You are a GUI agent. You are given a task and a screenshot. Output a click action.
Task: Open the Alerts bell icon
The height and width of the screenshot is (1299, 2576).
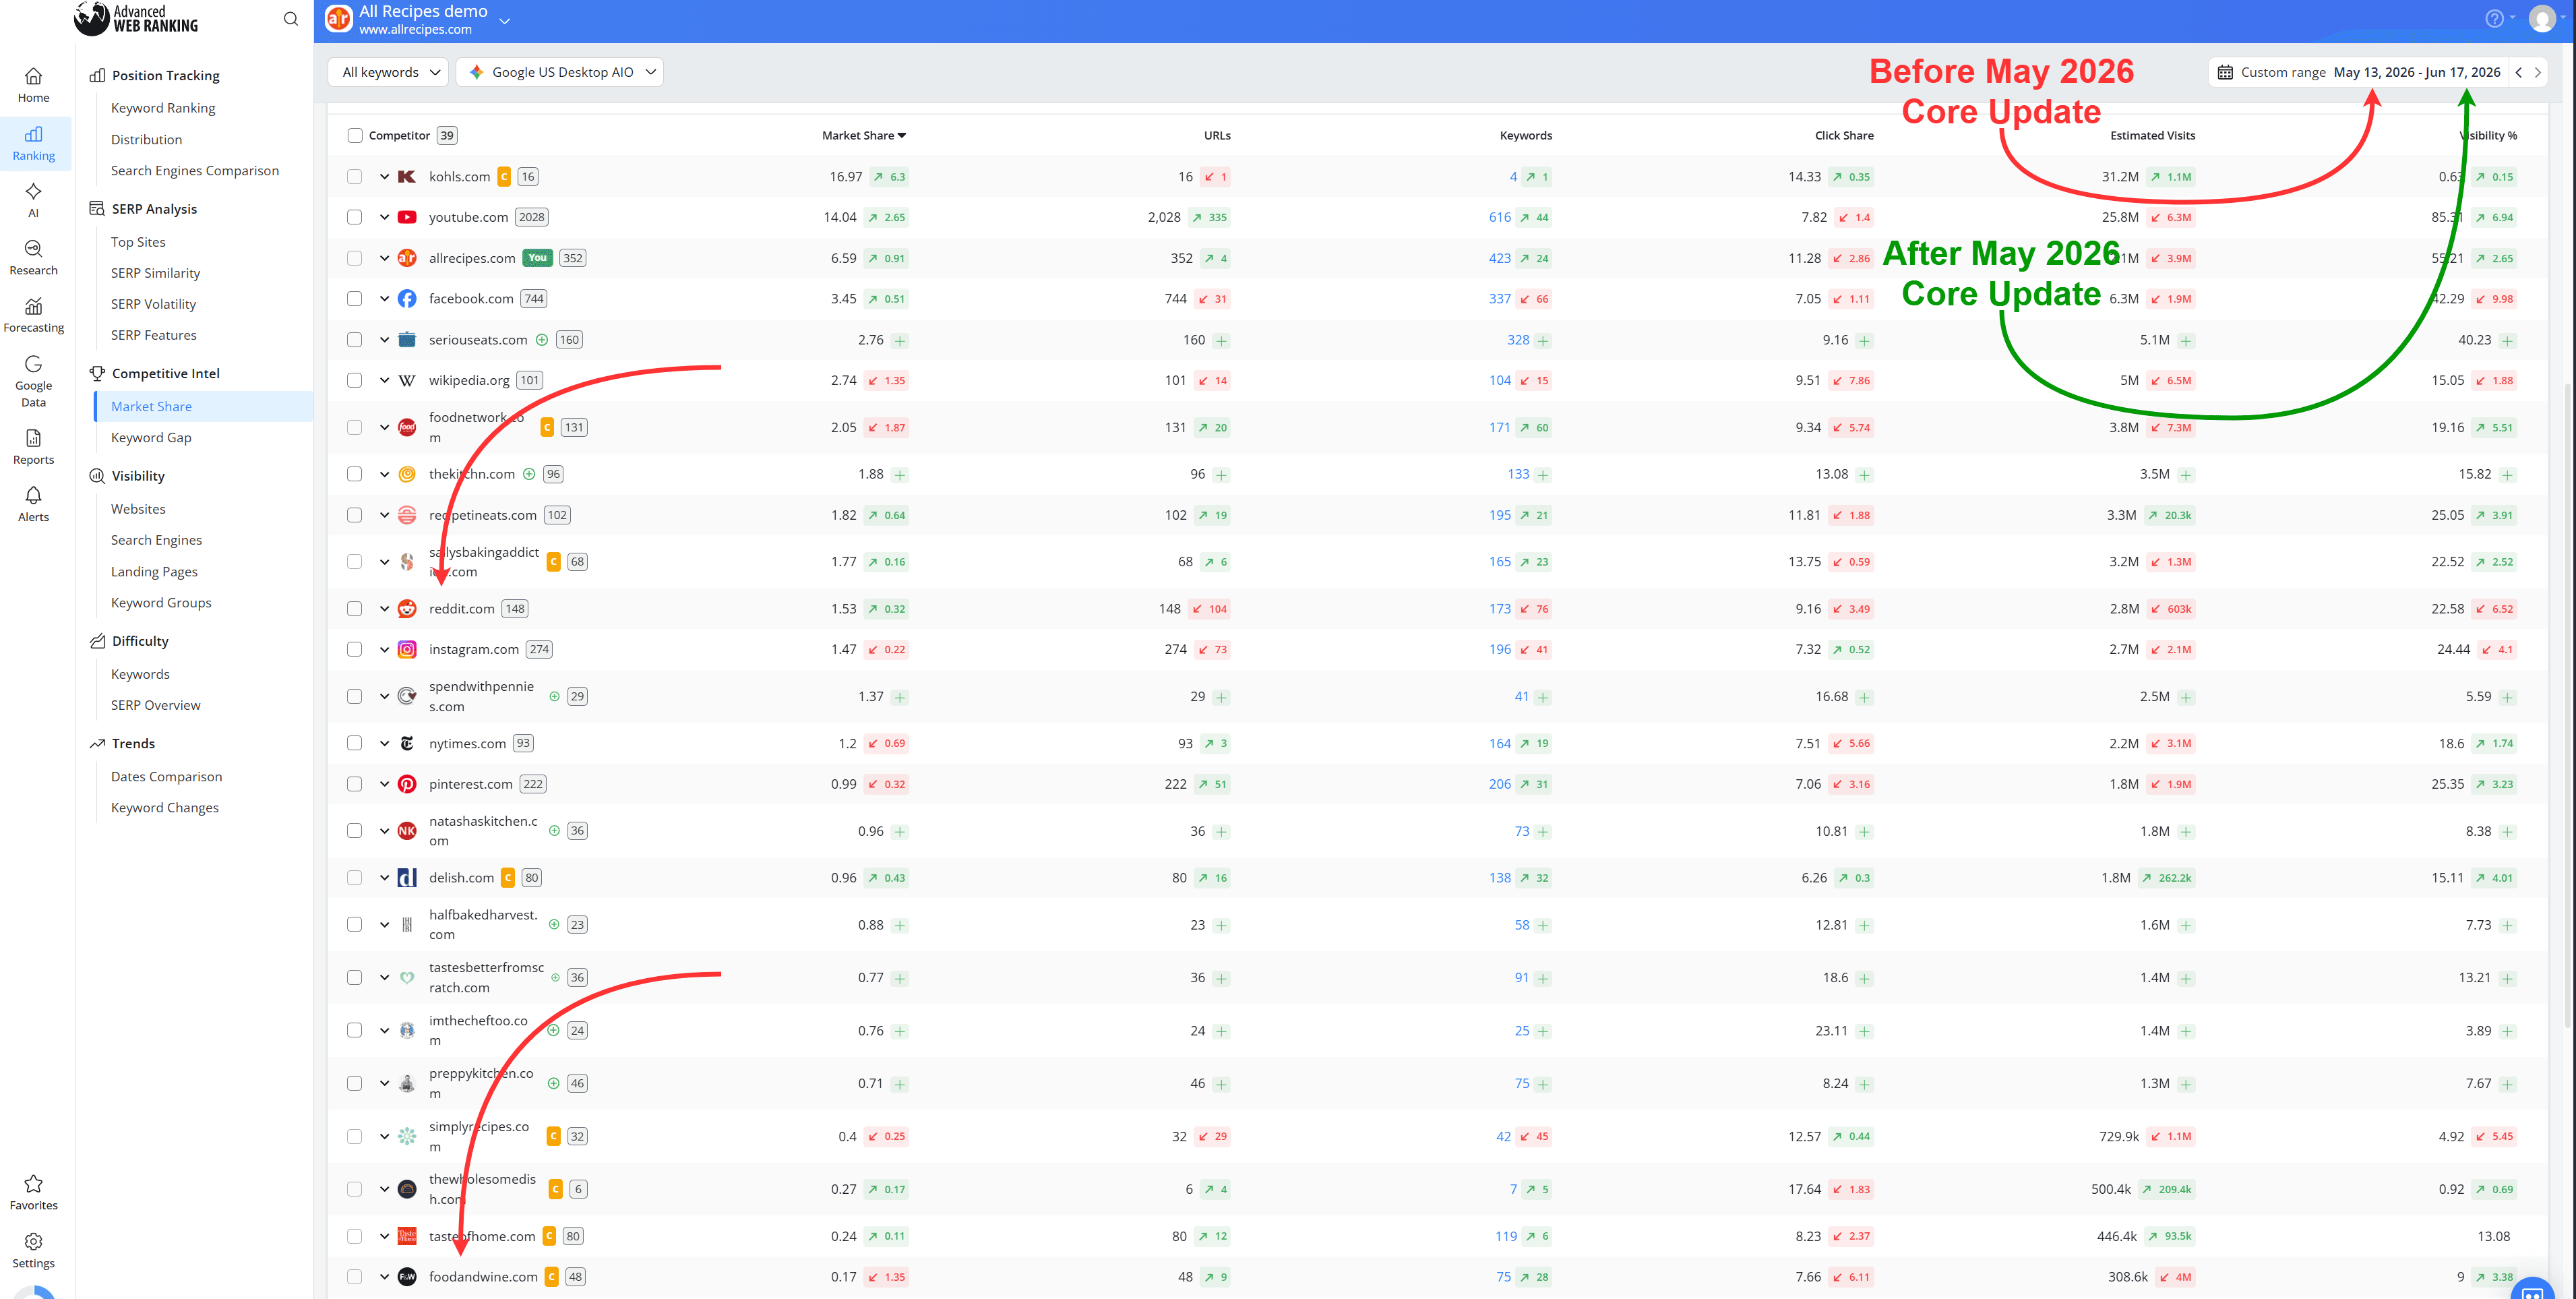coord(33,496)
